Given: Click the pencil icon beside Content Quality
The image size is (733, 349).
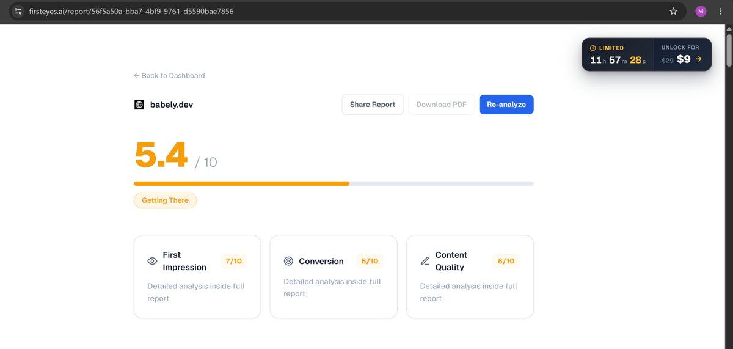Looking at the screenshot, I should point(425,261).
